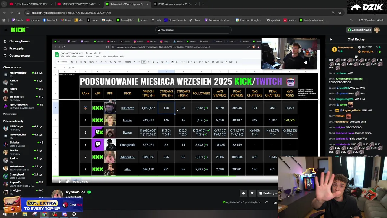
Task: Open the AspenTV channel
Action: [x=23, y=184]
